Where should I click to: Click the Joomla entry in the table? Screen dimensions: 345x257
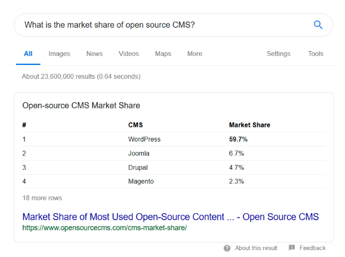click(x=139, y=153)
